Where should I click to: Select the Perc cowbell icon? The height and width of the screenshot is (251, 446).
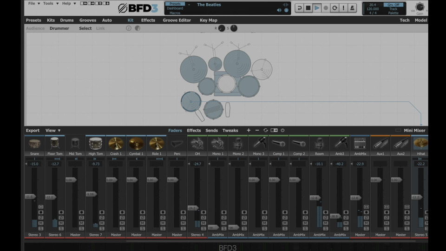point(177,144)
